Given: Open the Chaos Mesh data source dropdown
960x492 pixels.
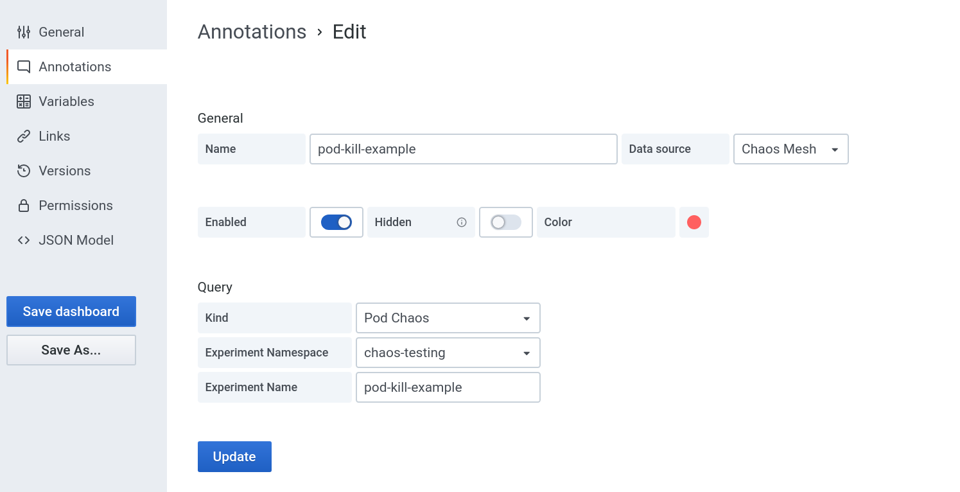Looking at the screenshot, I should [x=791, y=149].
